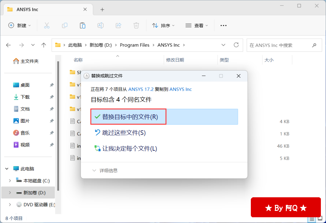Close the ANSYS Inc tab

pos(85,9)
